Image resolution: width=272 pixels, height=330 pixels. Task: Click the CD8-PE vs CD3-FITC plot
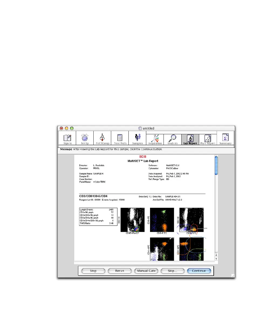tap(162, 220)
